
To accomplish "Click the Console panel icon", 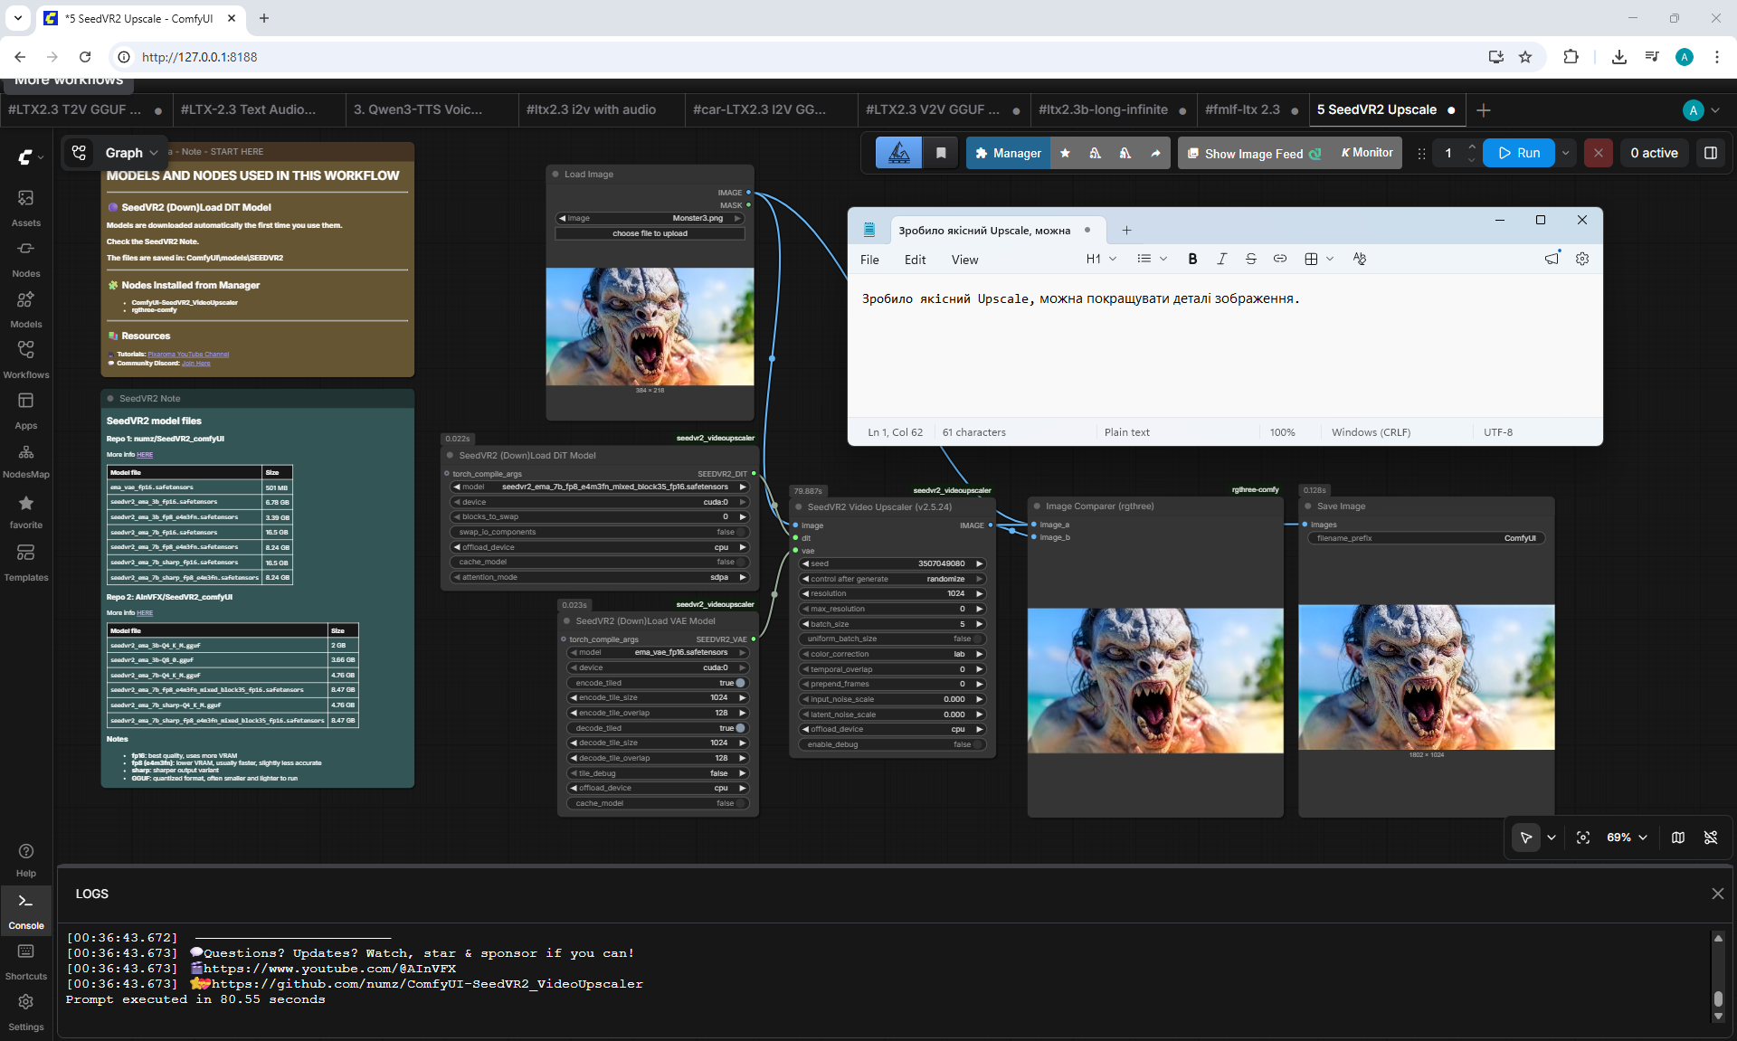I will point(25,910).
